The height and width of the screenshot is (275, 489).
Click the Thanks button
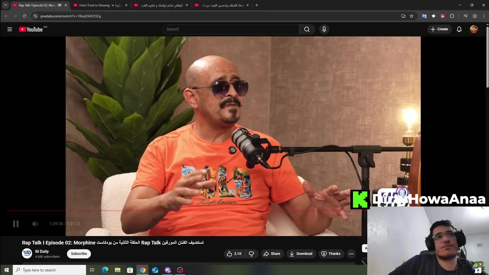330,254
